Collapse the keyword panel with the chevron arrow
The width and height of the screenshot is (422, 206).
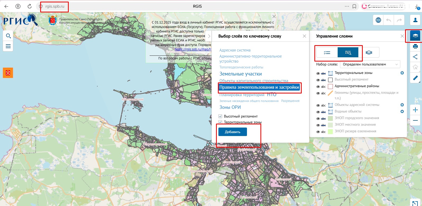tap(209, 36)
